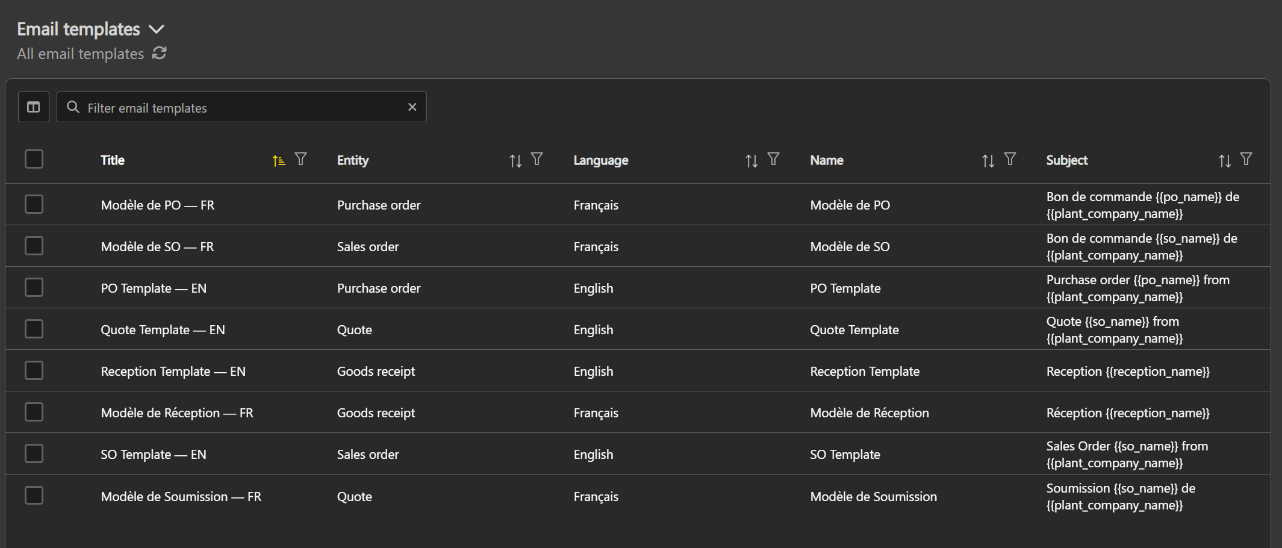Clear the filter with the X icon
The width and height of the screenshot is (1282, 548).
412,107
